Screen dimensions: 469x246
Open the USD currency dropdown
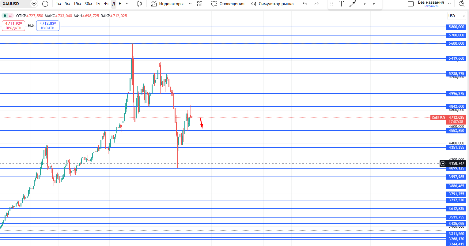coord(456,16)
